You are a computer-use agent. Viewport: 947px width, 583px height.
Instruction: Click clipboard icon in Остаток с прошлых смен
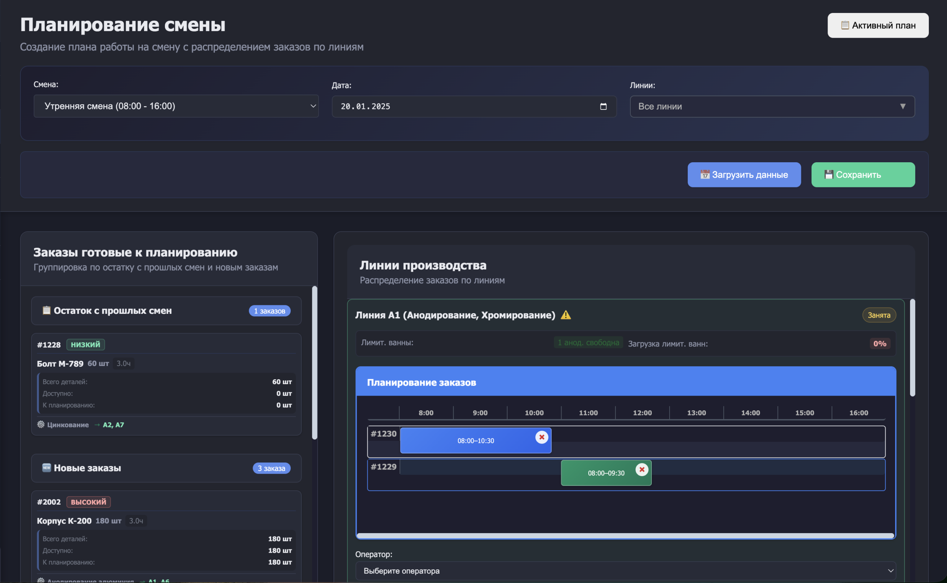coord(46,311)
